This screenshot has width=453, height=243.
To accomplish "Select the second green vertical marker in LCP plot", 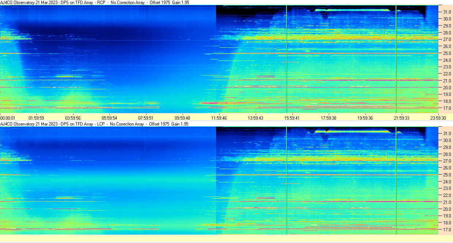I will pos(396,180).
